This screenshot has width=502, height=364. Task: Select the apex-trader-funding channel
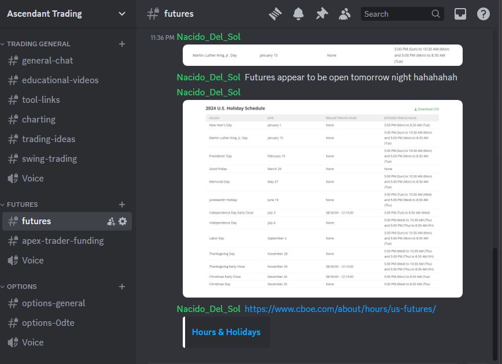(x=62, y=241)
